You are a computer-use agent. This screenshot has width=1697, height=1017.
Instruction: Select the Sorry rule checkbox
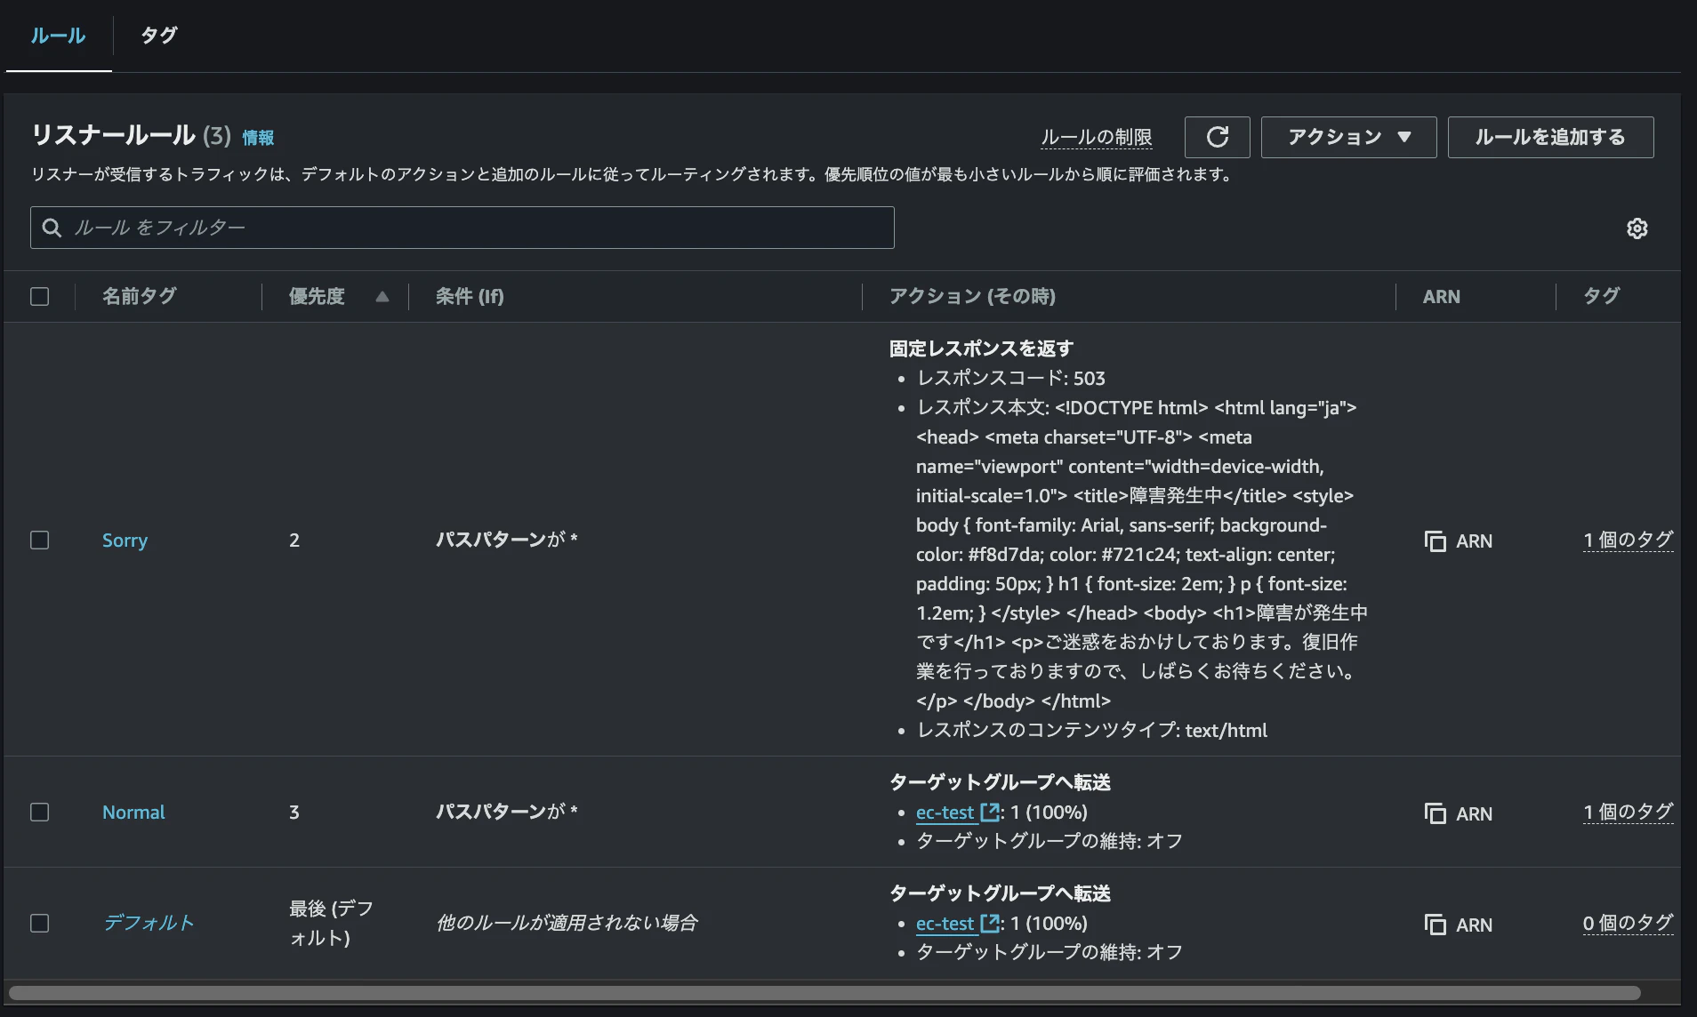(39, 540)
